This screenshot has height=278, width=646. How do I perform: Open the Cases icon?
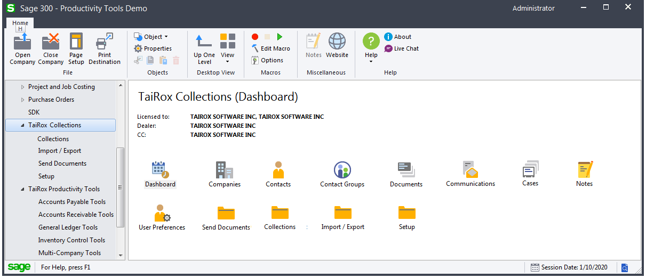[x=530, y=169]
